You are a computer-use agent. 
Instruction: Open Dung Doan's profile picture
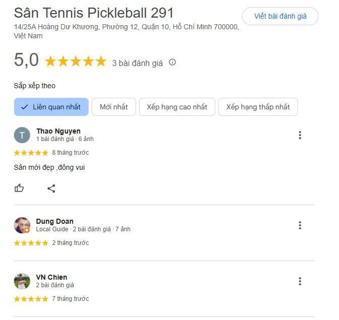click(22, 225)
